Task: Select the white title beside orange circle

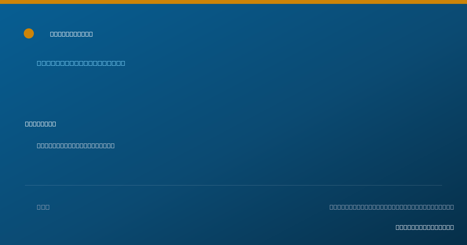Action: [x=72, y=34]
